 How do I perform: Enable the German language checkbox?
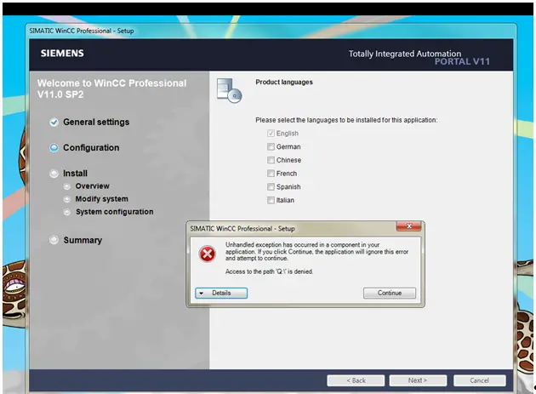pyautogui.click(x=271, y=146)
